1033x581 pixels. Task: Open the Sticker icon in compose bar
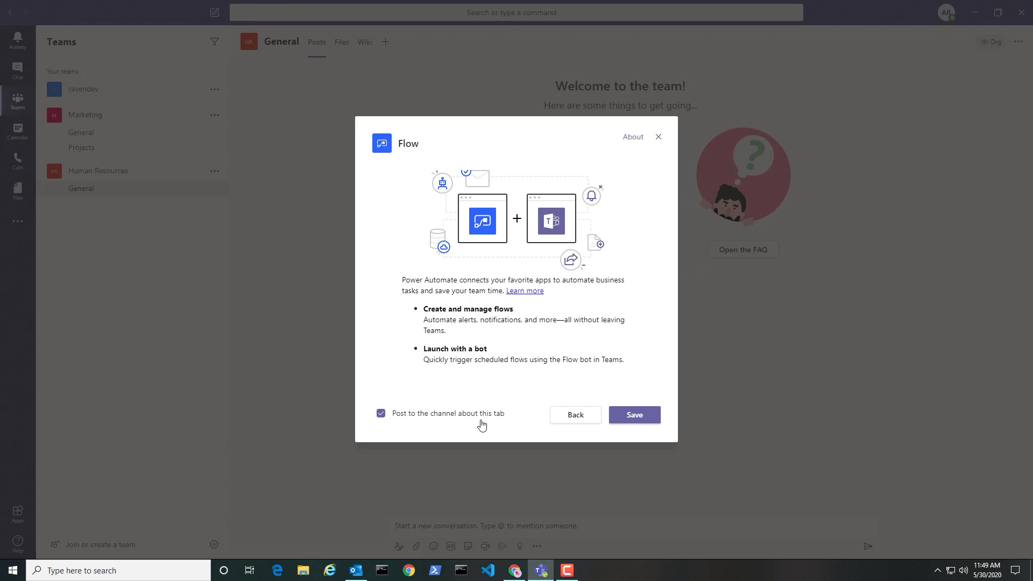[468, 546]
